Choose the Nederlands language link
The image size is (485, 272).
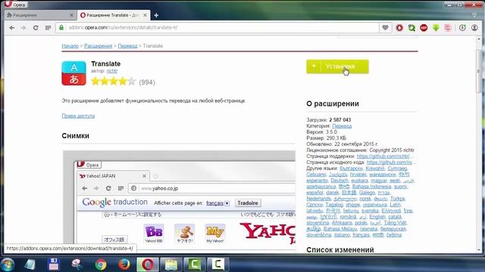pyautogui.click(x=318, y=199)
